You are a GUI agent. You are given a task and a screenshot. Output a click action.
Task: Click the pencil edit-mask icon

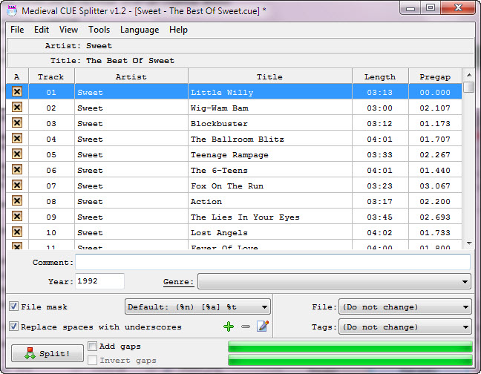[x=263, y=327]
